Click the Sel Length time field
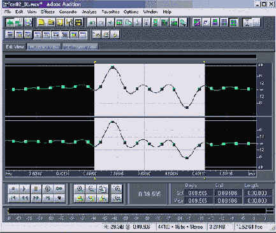Viewport: 276px width, 233px height. click(x=258, y=193)
